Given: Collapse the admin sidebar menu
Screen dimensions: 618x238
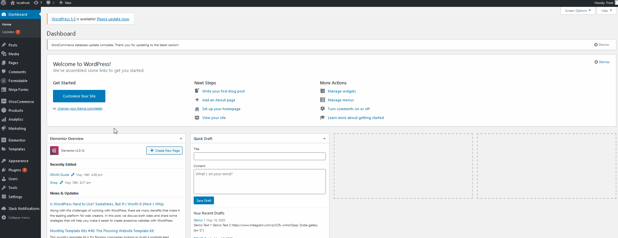Looking at the screenshot, I should 19,218.
